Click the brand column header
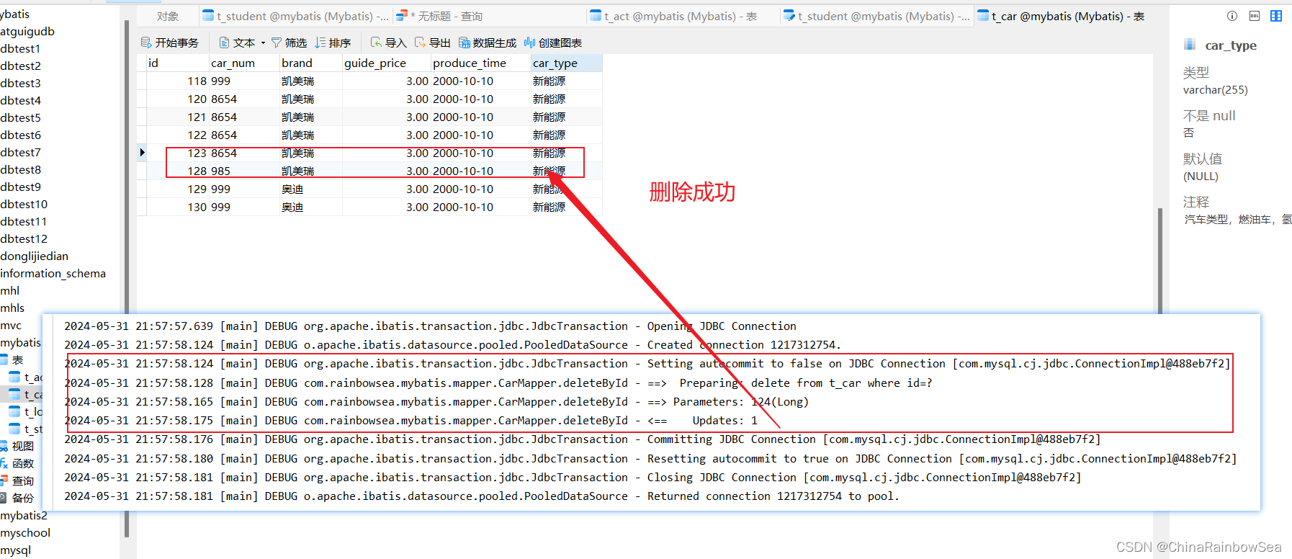 311,63
